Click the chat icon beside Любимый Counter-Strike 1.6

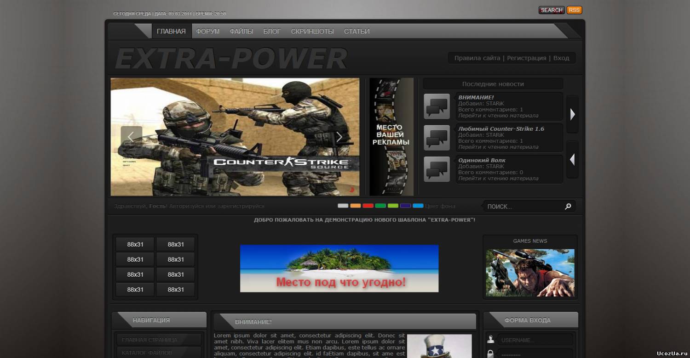437,138
